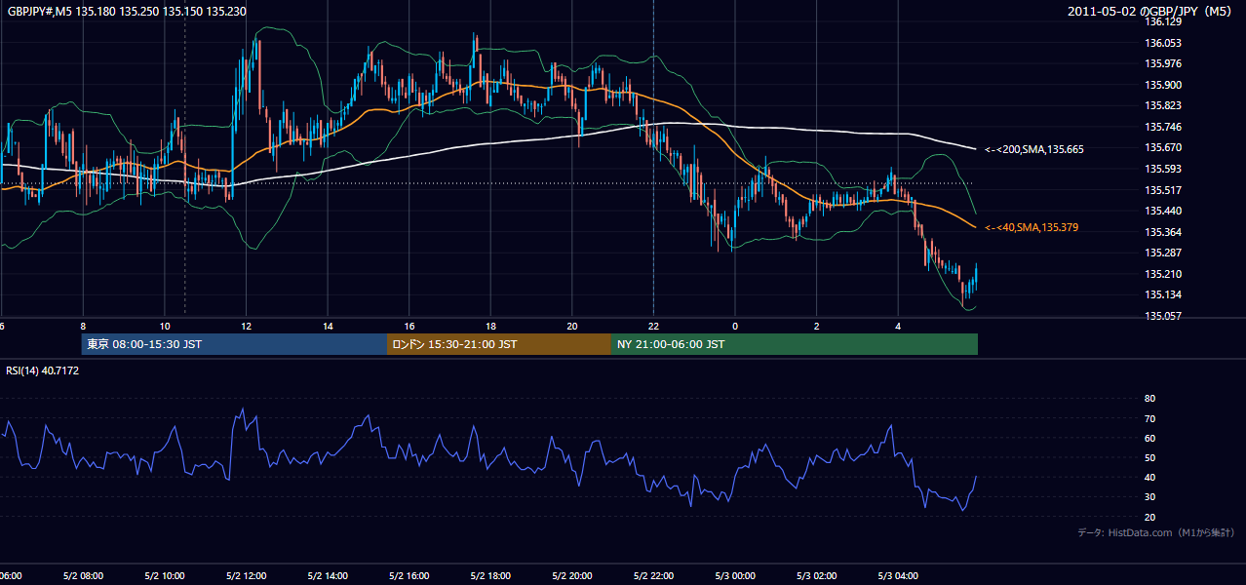Screen dimensions: 1246x585
Task: Click price axis value 135.823
Action: point(1162,105)
